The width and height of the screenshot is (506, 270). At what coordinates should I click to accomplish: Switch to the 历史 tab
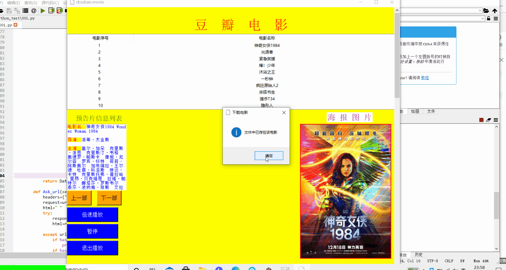pos(419,255)
